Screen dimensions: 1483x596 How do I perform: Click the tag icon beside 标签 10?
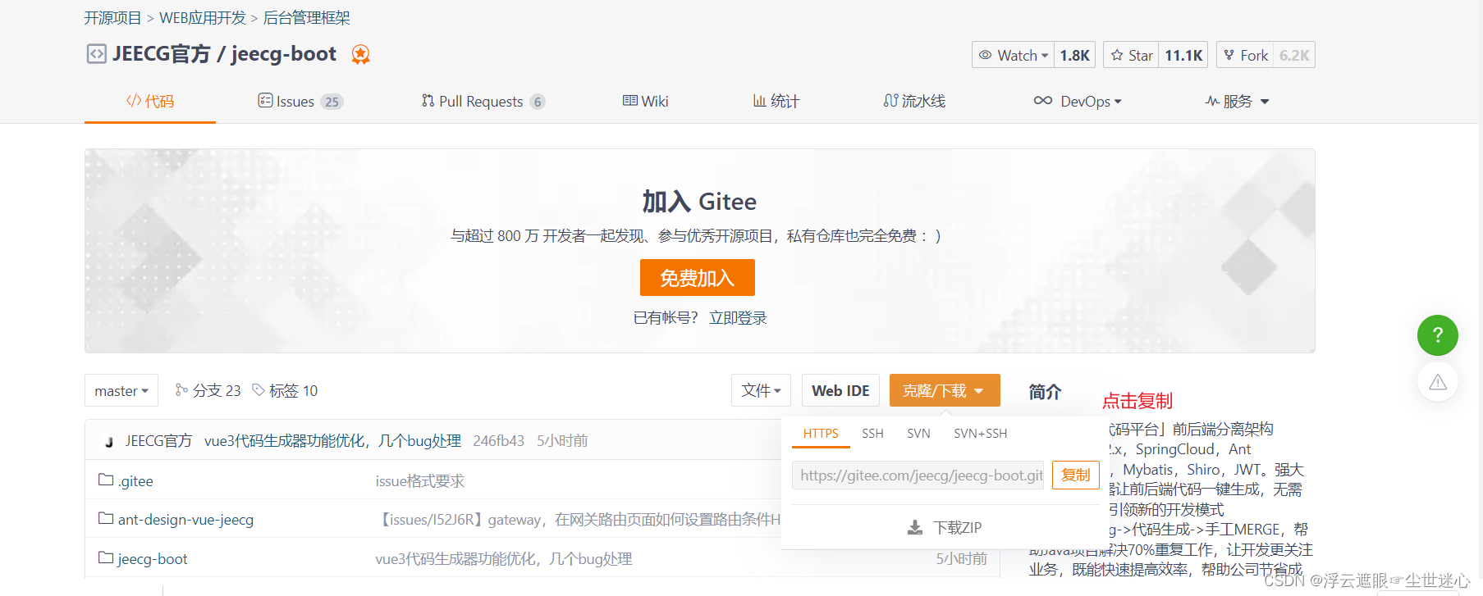(258, 390)
